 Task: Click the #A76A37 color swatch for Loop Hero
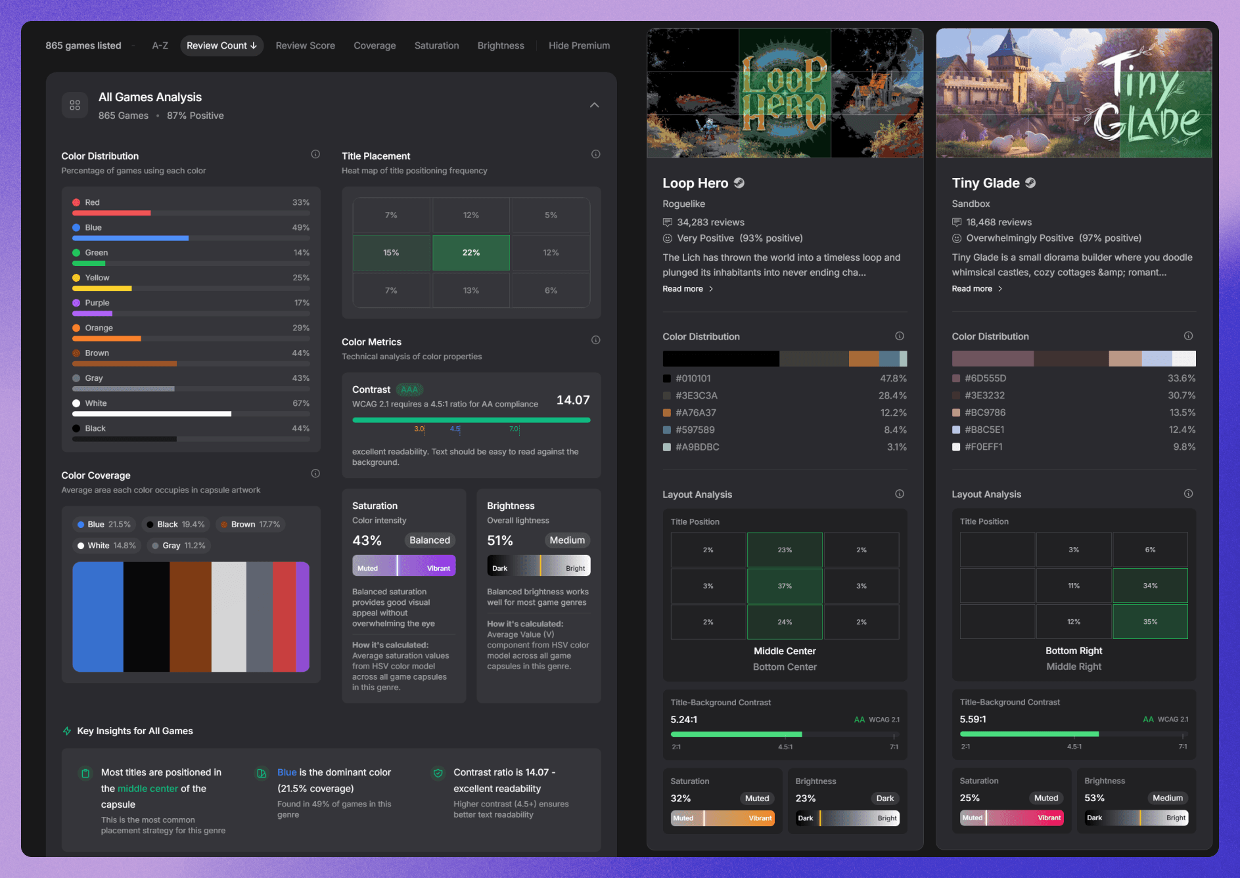pos(666,412)
